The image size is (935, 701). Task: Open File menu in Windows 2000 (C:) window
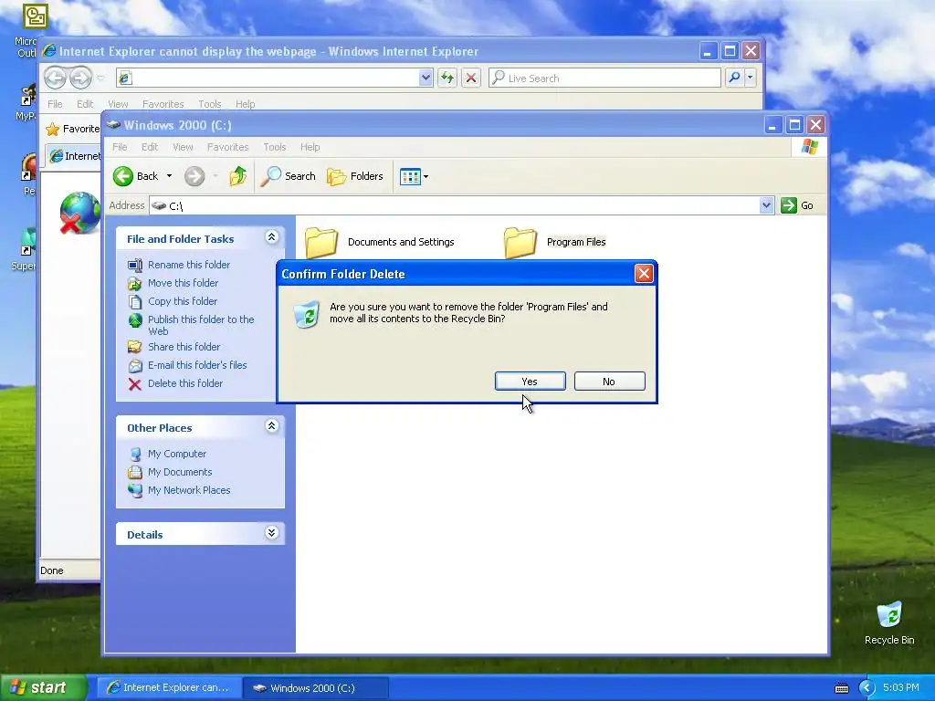(x=120, y=147)
